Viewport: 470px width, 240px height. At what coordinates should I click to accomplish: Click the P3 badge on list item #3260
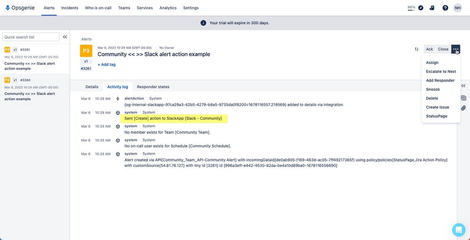pos(7,80)
